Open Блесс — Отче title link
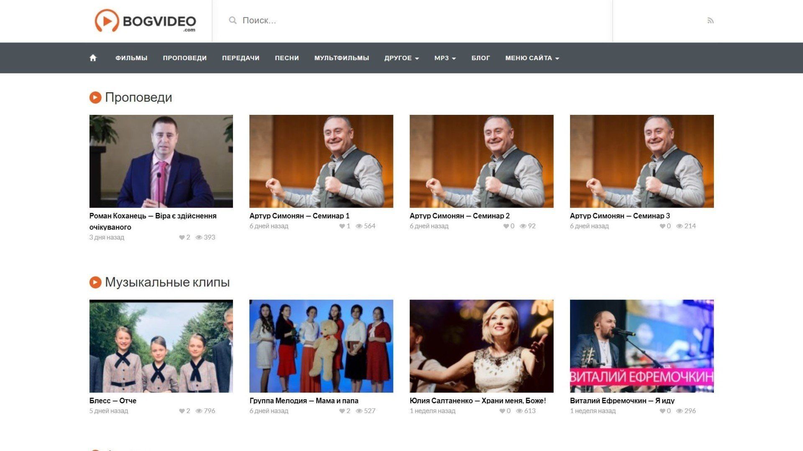 pyautogui.click(x=113, y=401)
